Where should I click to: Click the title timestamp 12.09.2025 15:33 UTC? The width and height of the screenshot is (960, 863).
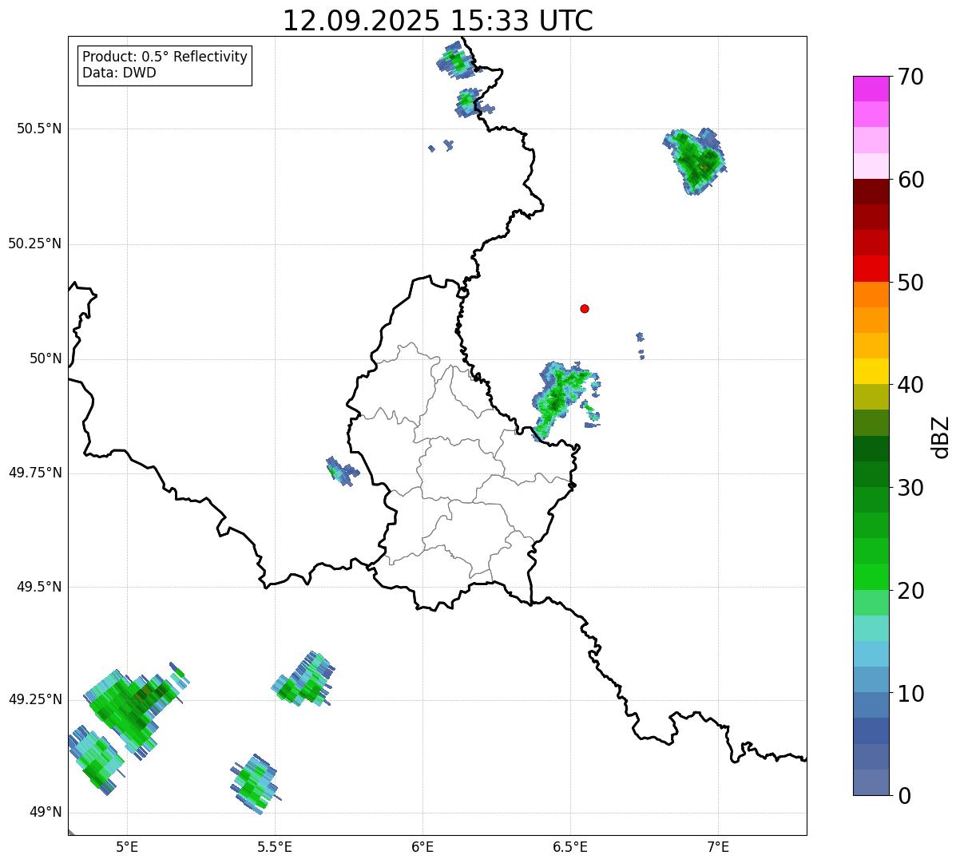438,21
